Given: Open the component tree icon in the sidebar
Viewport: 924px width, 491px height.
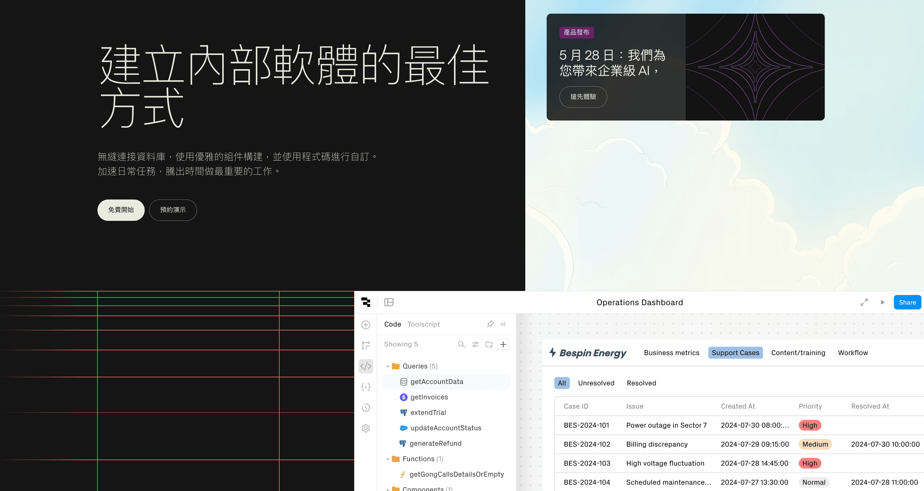Looking at the screenshot, I should (365, 346).
